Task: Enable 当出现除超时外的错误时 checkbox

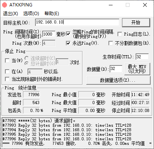Action: (7, 79)
